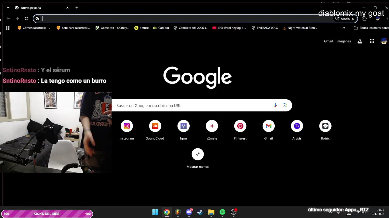Viewport: 389px width, 218px height.
Task: Go forward to the next page
Action: click(17, 18)
